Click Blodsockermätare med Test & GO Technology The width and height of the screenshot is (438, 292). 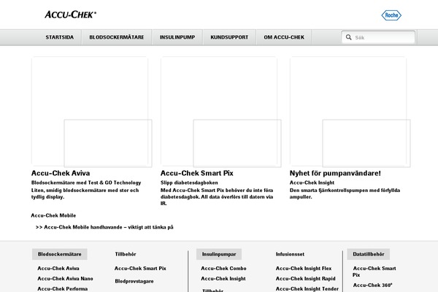pos(86,182)
